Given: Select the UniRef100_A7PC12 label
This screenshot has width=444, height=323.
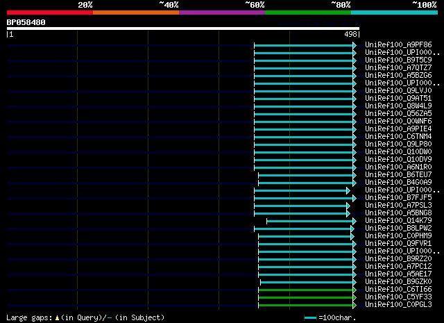Looking at the screenshot, I should click(x=398, y=267).
